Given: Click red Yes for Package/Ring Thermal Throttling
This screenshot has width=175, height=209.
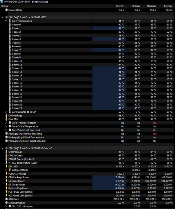Looking at the screenshot, I should click(154, 134).
